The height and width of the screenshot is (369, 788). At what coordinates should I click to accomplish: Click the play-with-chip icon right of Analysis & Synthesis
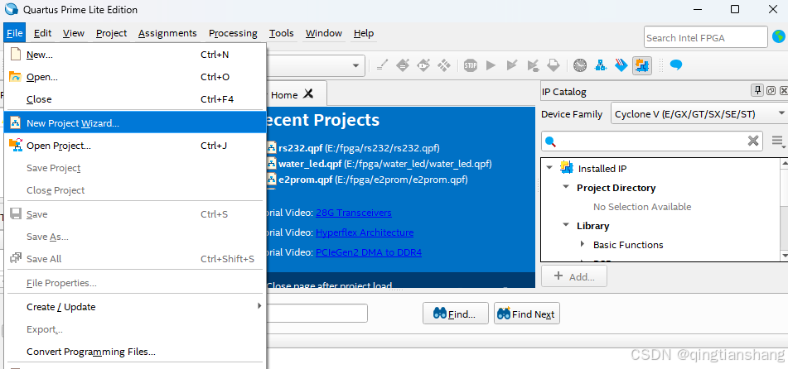[532, 65]
